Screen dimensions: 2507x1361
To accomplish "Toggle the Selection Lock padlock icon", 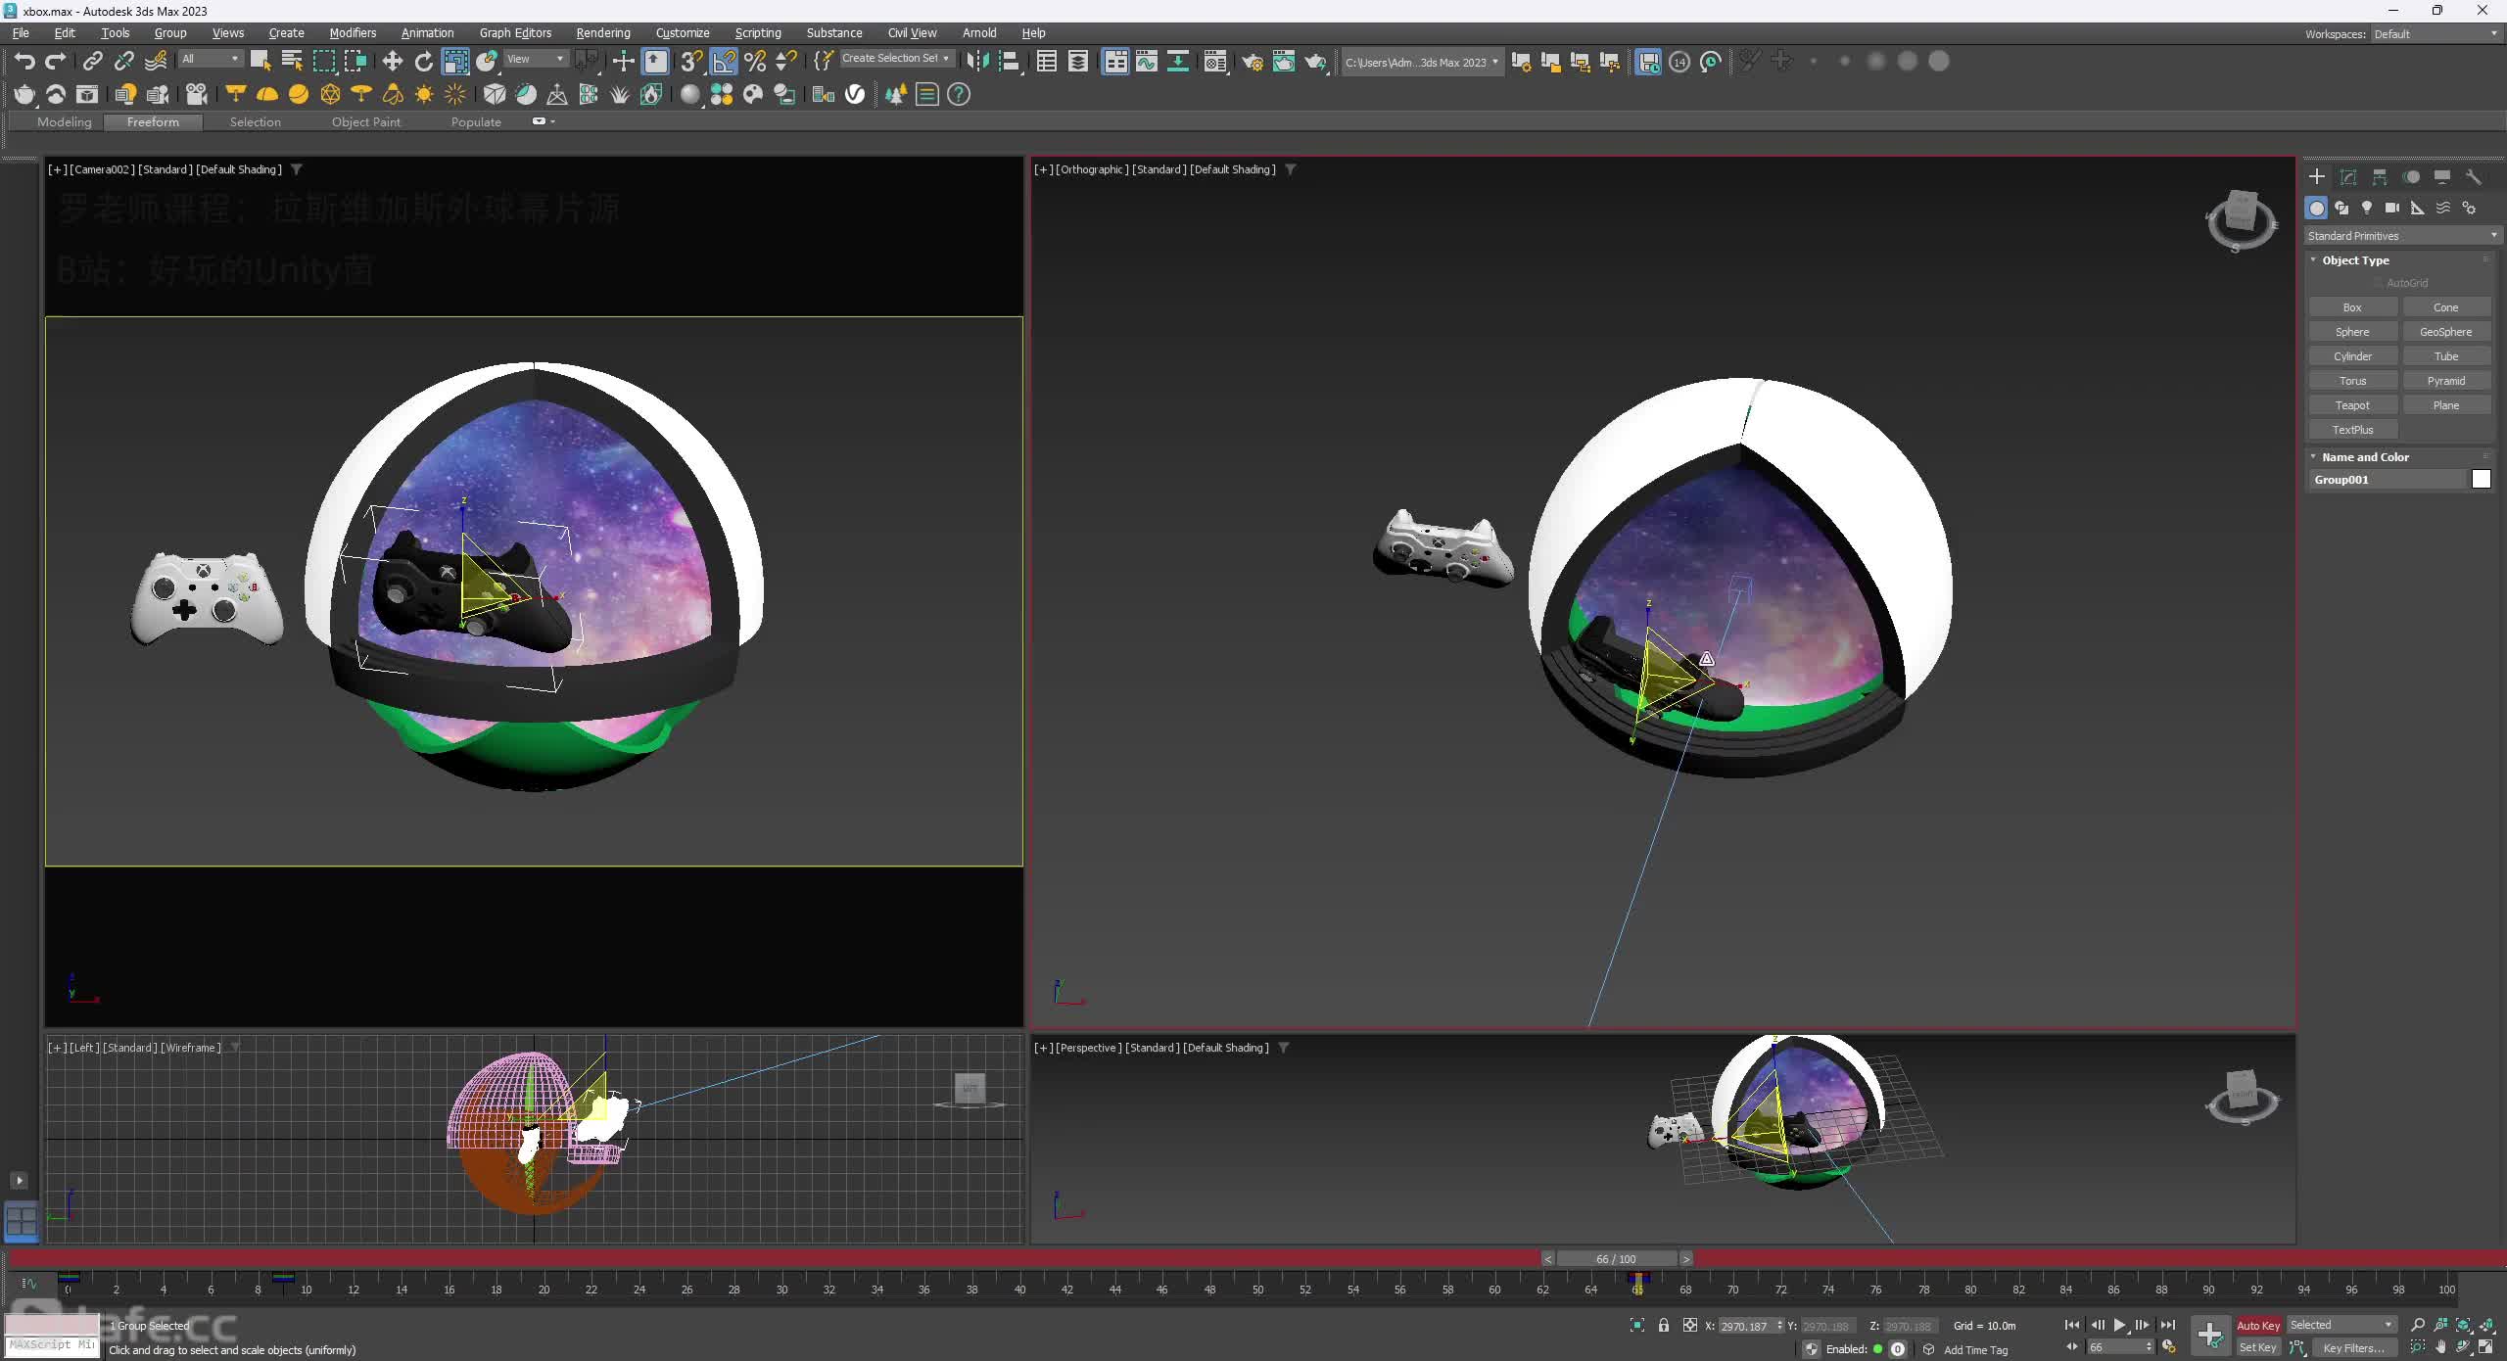I will tap(1664, 1326).
